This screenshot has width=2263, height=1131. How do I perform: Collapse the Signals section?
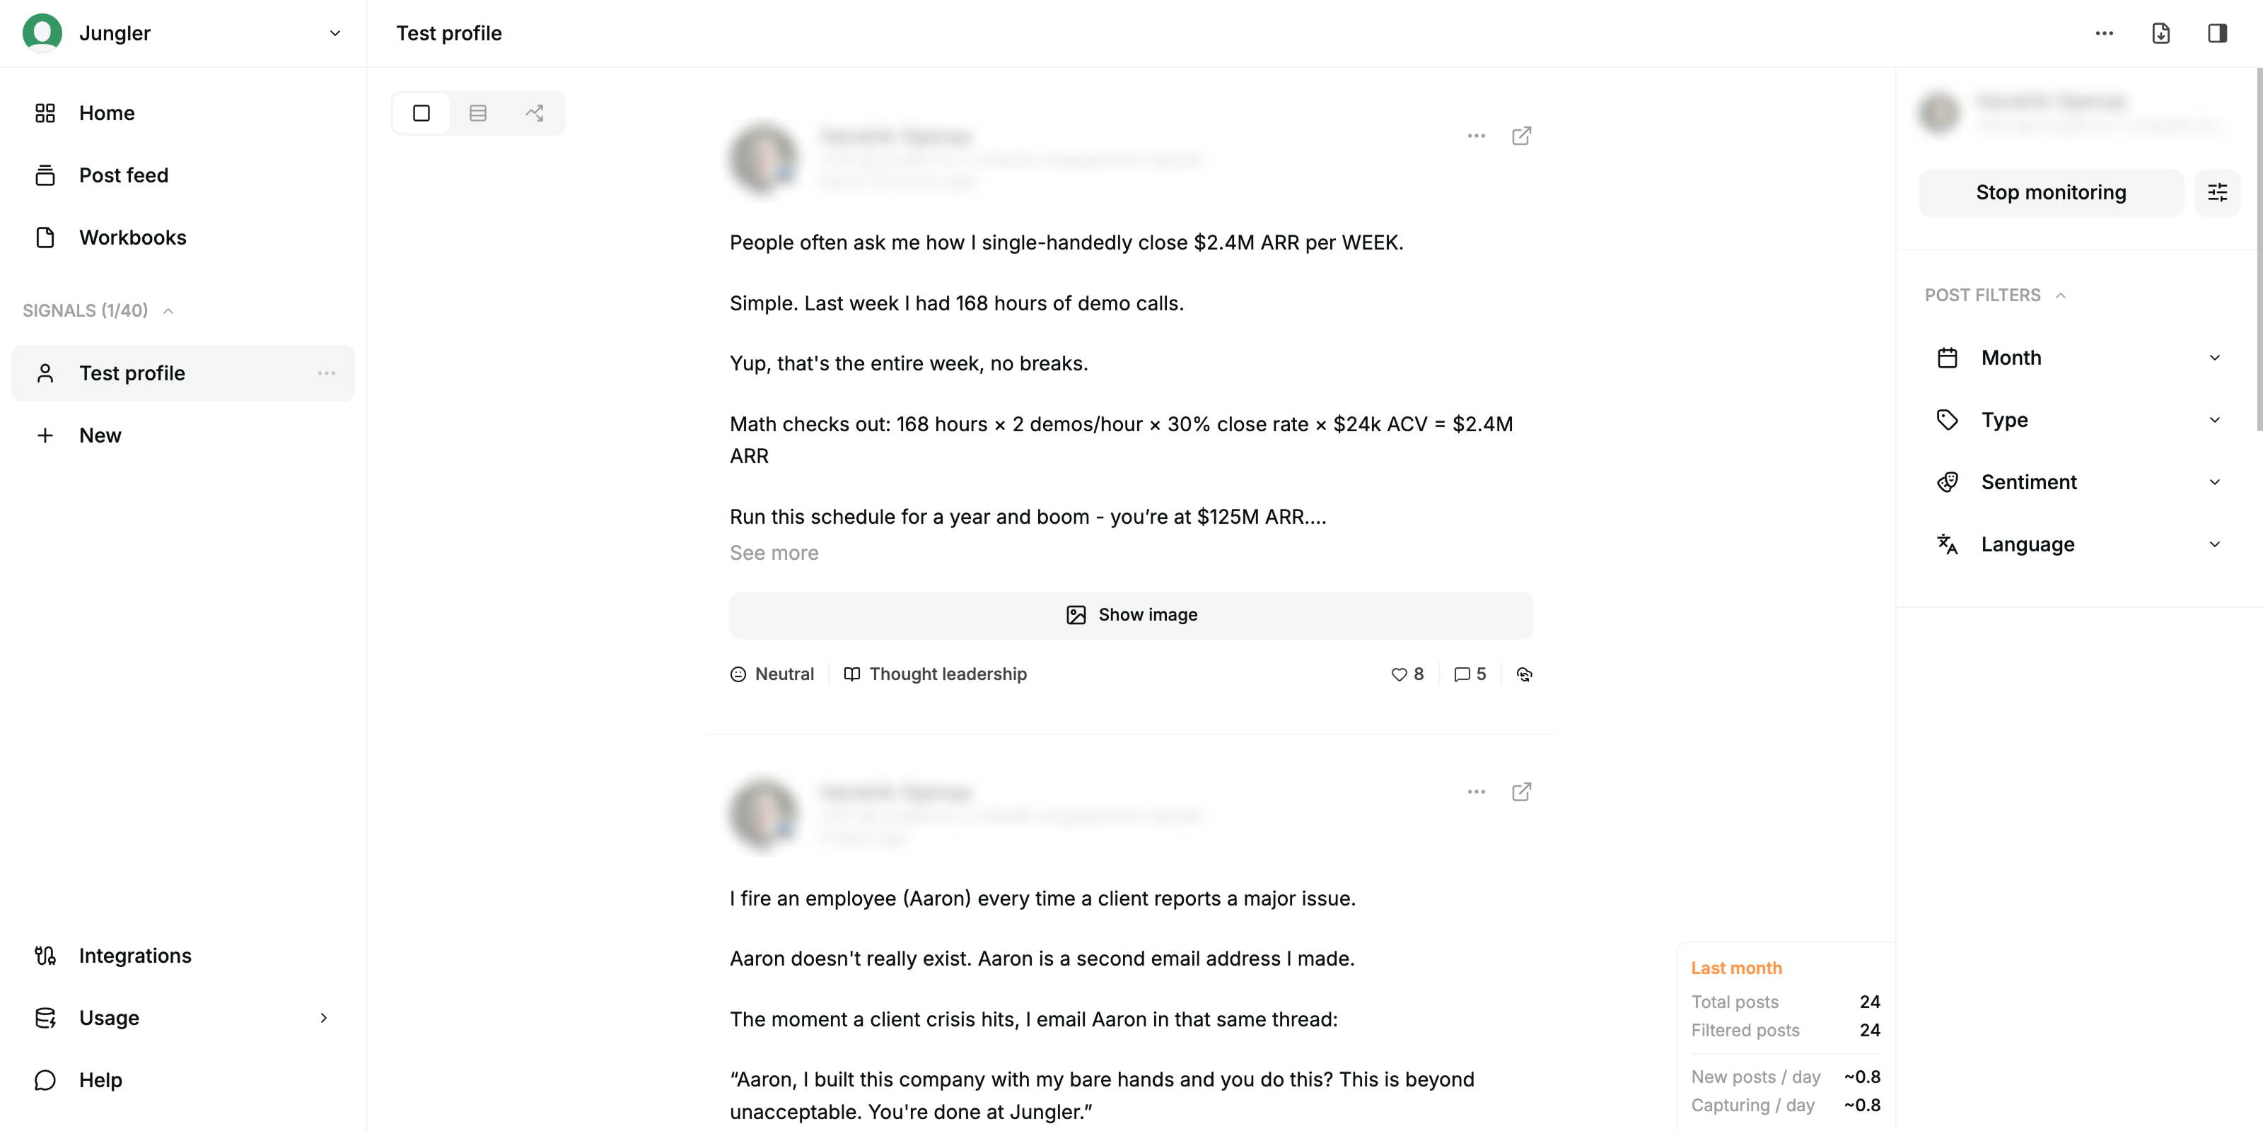click(168, 311)
